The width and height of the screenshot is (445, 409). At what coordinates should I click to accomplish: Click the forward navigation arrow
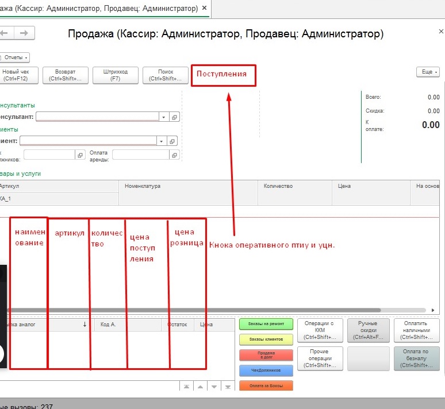tap(24, 33)
